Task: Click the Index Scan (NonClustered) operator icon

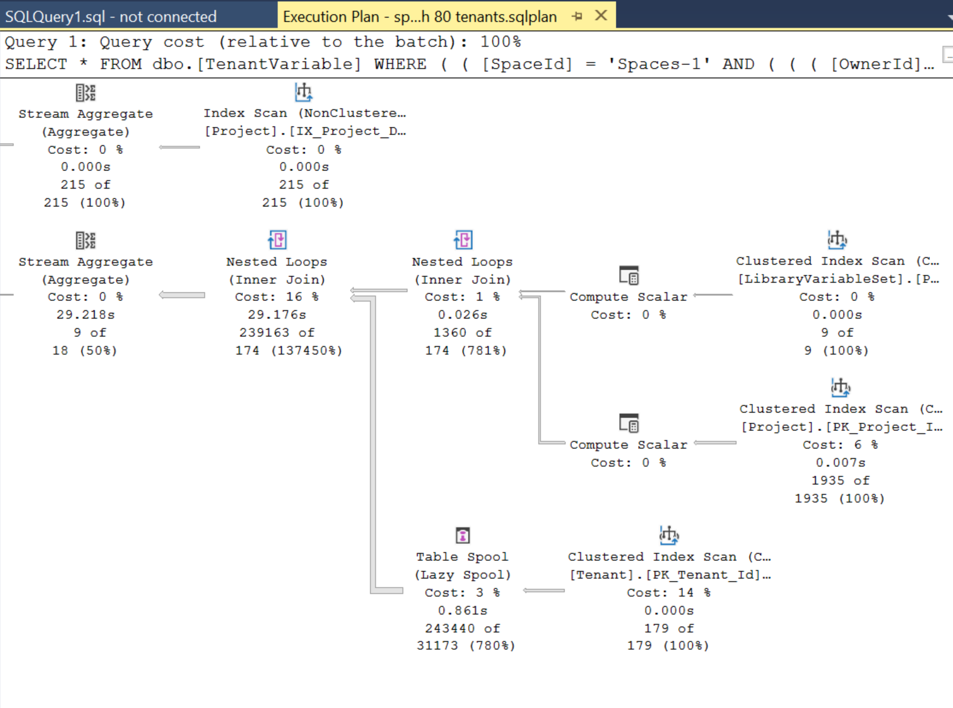Action: (x=304, y=91)
